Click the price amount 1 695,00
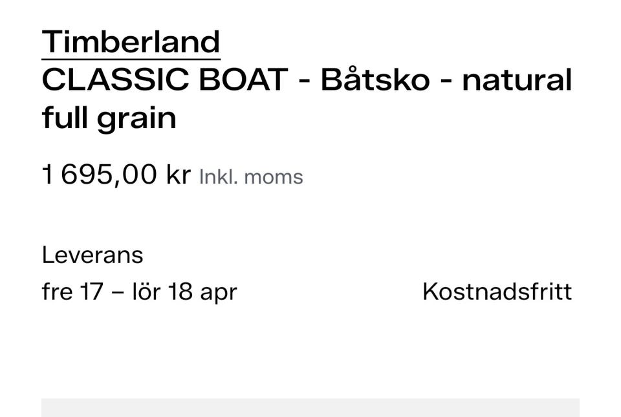The width and height of the screenshot is (621, 417). (99, 175)
